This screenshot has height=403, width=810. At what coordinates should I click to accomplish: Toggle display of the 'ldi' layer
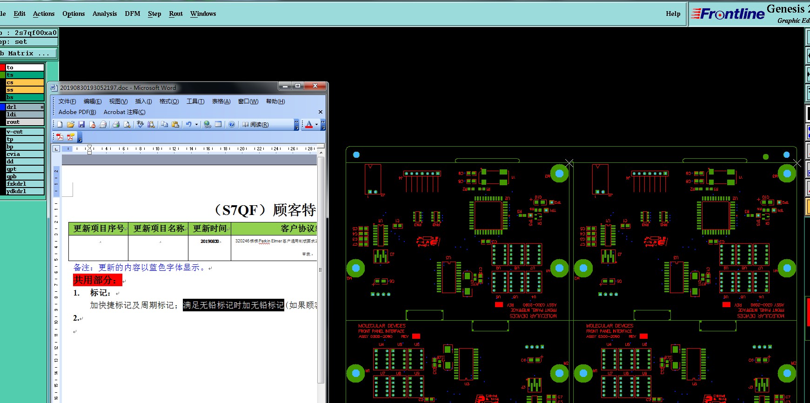(25, 114)
